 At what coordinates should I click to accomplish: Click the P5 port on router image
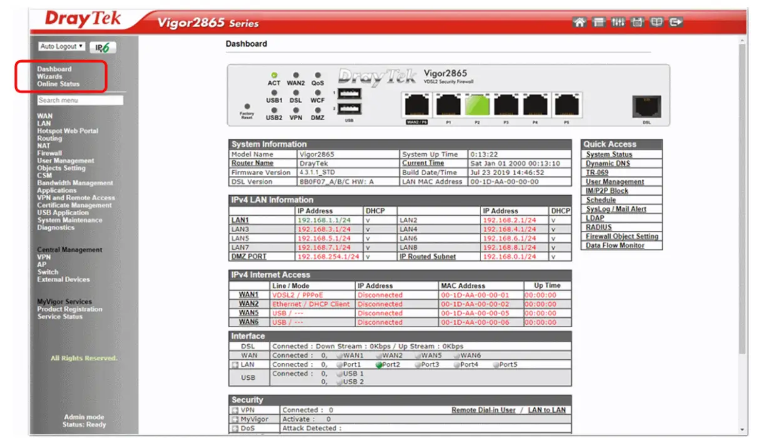pyautogui.click(x=567, y=105)
